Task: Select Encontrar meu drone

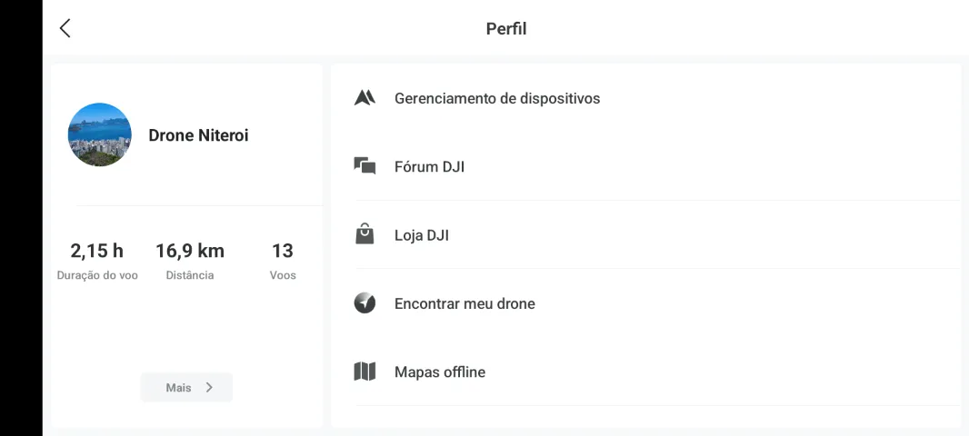Action: tap(645, 303)
